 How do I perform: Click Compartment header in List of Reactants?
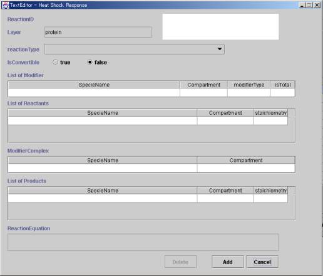(225, 113)
